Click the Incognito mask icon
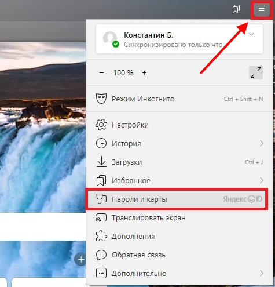The image size is (275, 287). coord(101,99)
